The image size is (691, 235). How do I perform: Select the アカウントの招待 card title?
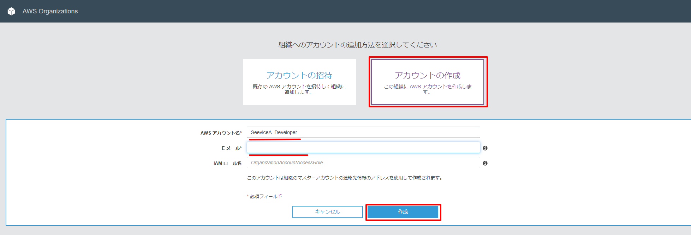(299, 75)
